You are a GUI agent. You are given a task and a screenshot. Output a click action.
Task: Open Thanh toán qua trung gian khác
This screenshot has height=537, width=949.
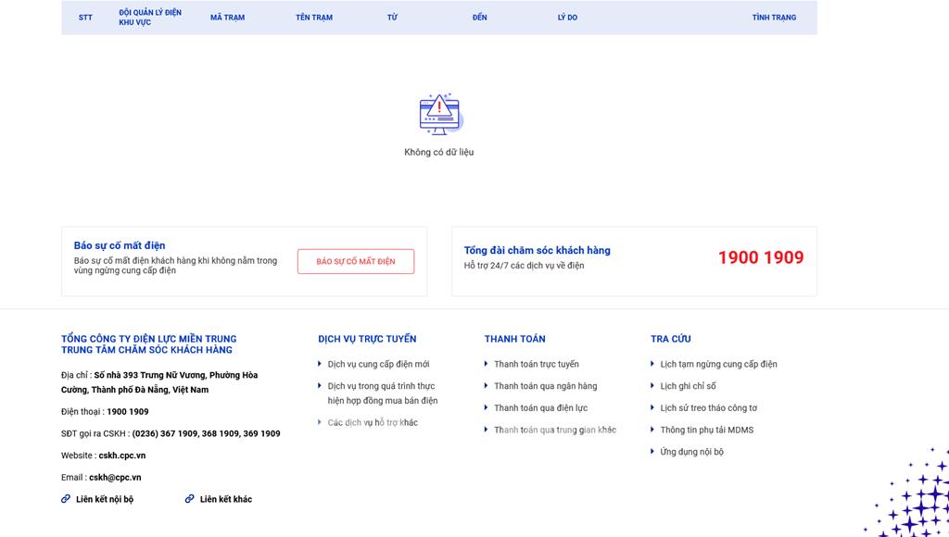coord(554,430)
